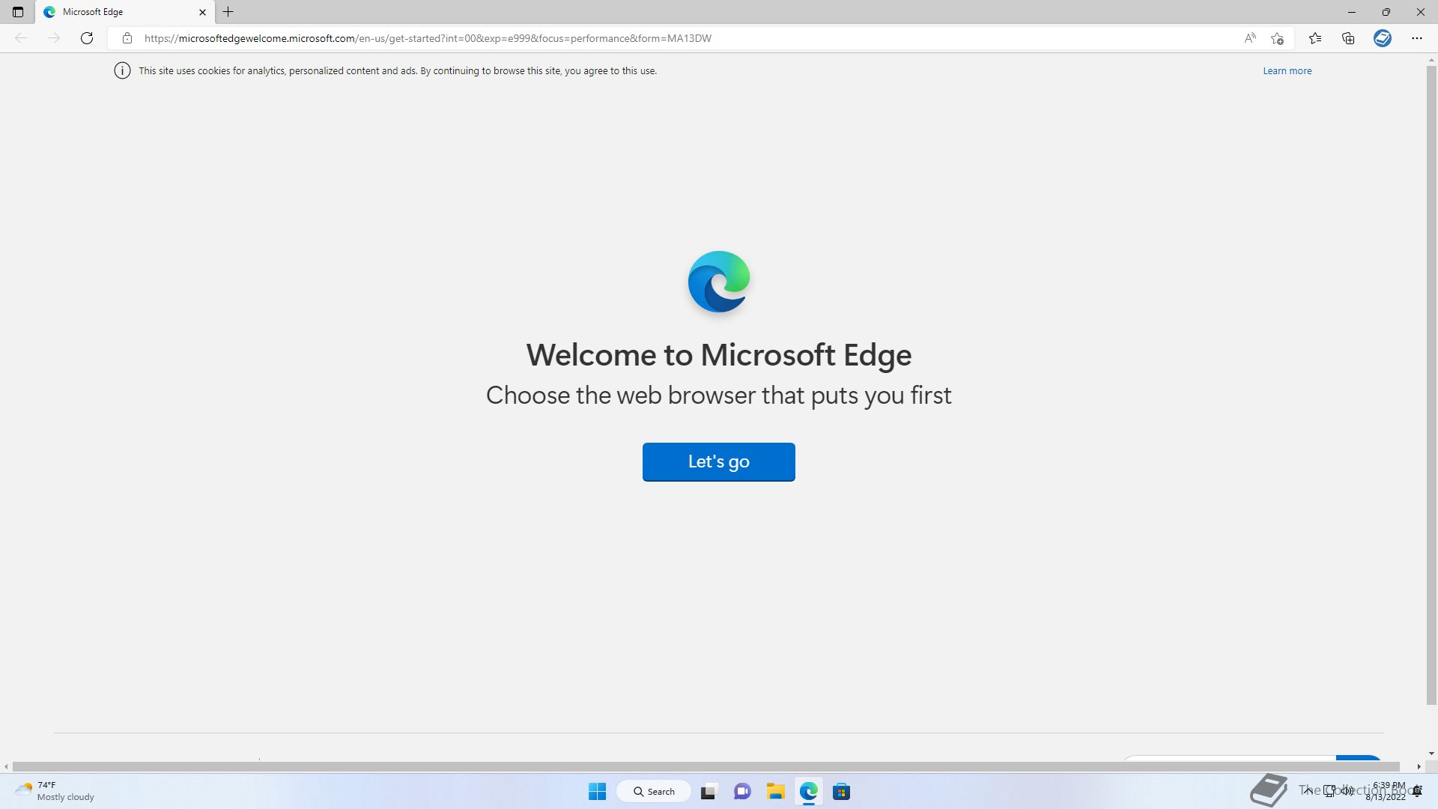Click the Let's go button
1438x809 pixels.
[719, 462]
